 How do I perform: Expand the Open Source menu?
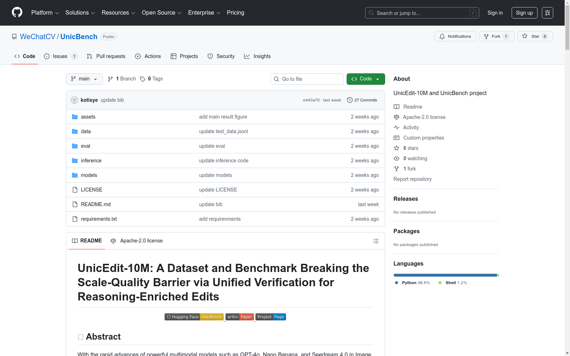[x=162, y=13]
